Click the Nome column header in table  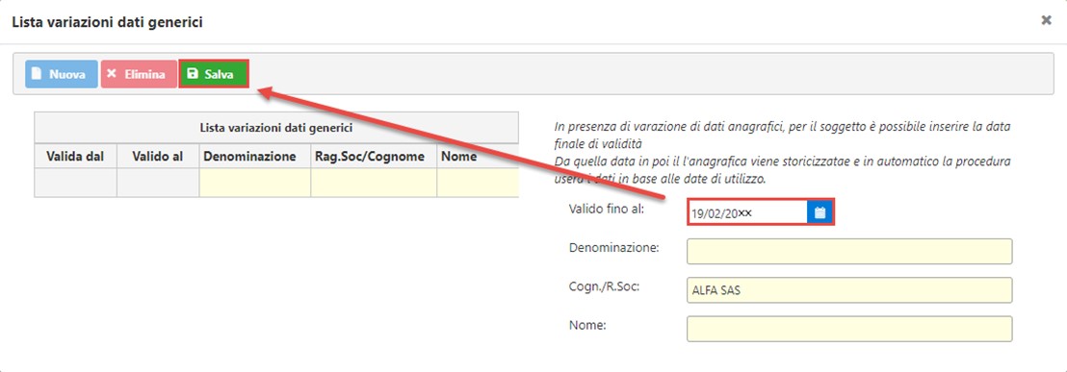pos(478,157)
